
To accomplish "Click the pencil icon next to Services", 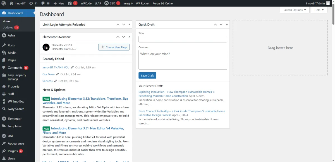I will (56, 81).
